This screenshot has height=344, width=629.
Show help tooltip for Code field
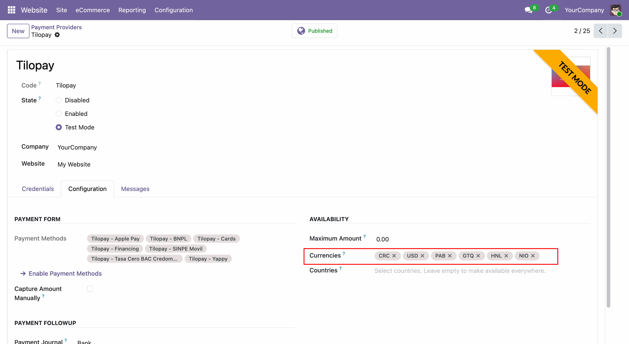[x=40, y=83]
